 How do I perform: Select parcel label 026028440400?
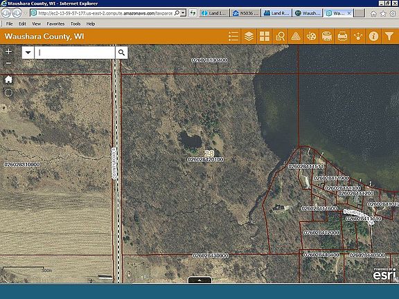(321, 255)
